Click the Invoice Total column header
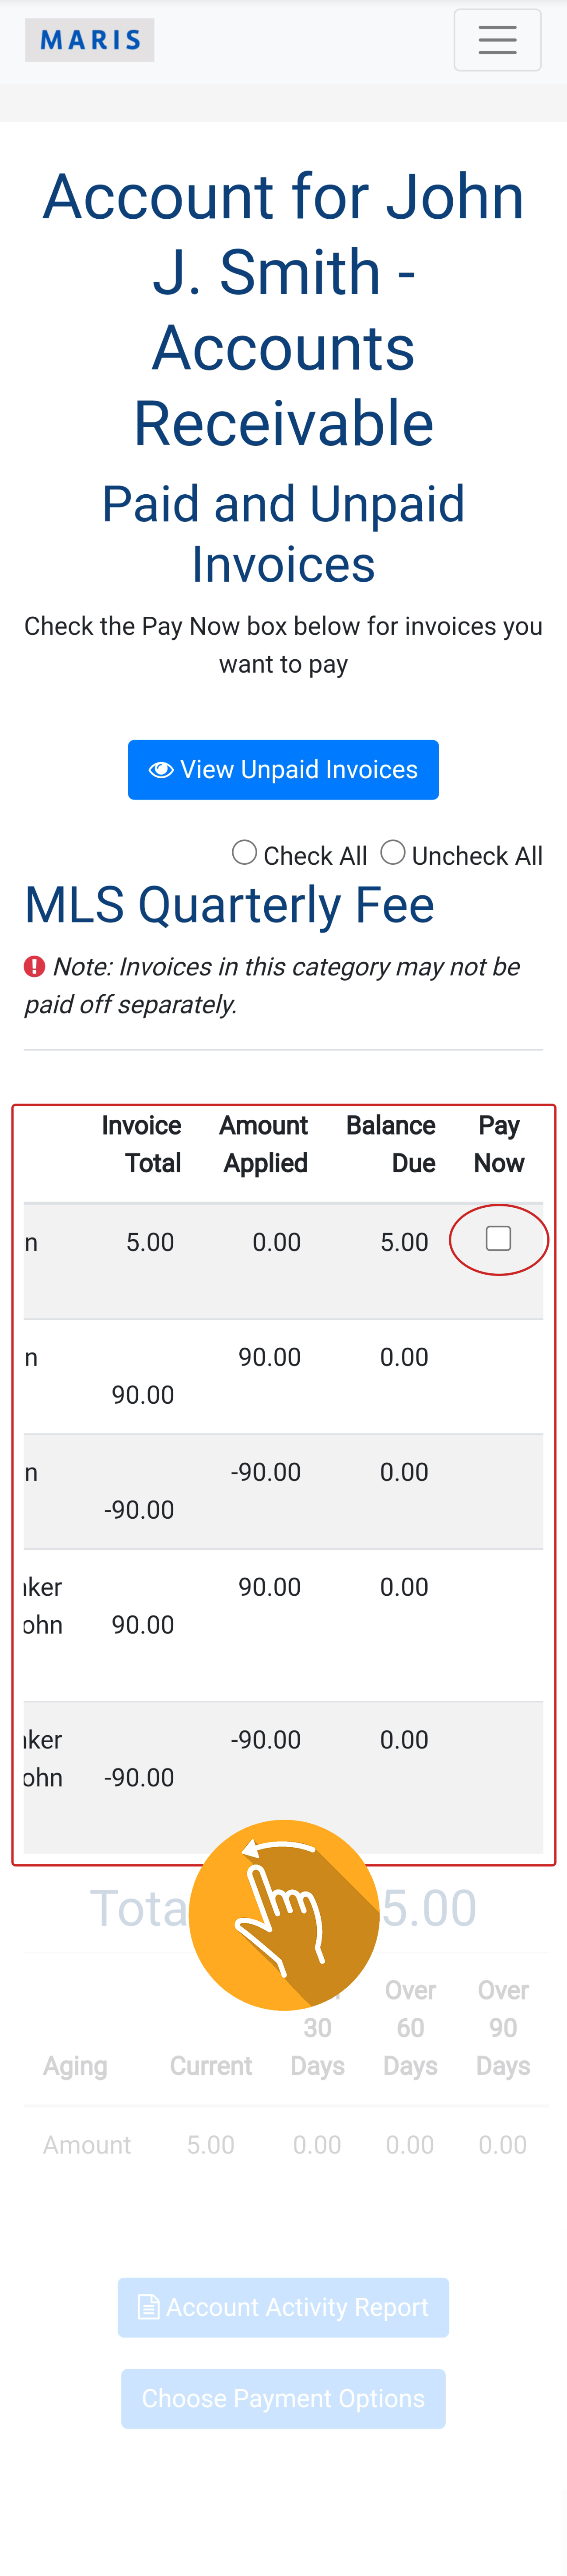Viewport: 567px width, 2576px height. click(141, 1144)
